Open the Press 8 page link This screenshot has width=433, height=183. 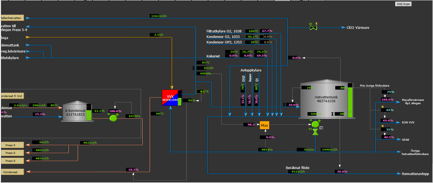point(12,161)
